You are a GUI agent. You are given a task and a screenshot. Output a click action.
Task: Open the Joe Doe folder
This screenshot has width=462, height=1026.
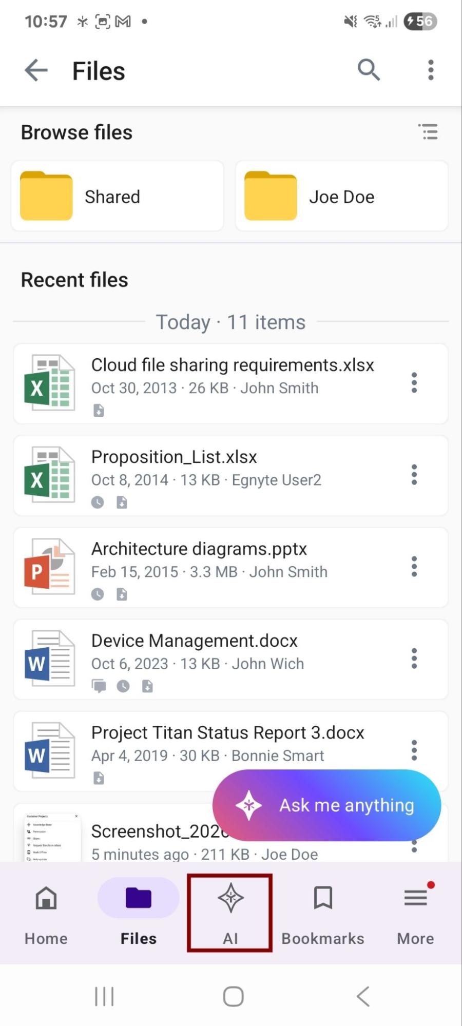[x=341, y=196]
